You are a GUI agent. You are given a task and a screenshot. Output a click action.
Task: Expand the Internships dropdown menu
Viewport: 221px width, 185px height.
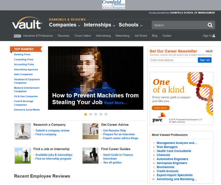[99, 25]
